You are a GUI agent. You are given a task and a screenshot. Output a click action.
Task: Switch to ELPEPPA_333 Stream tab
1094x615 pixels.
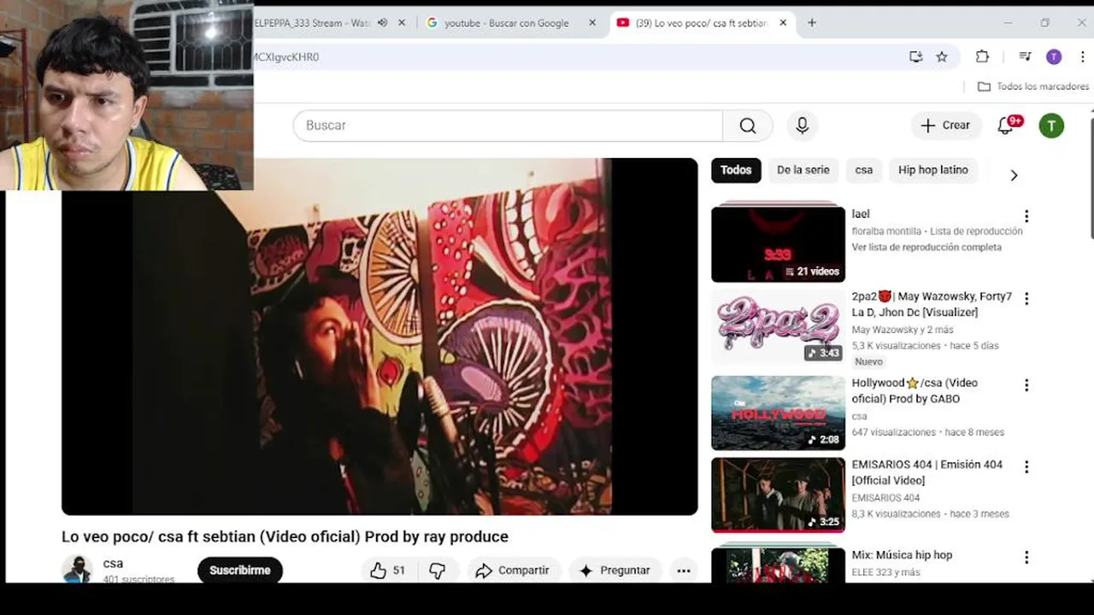[312, 23]
